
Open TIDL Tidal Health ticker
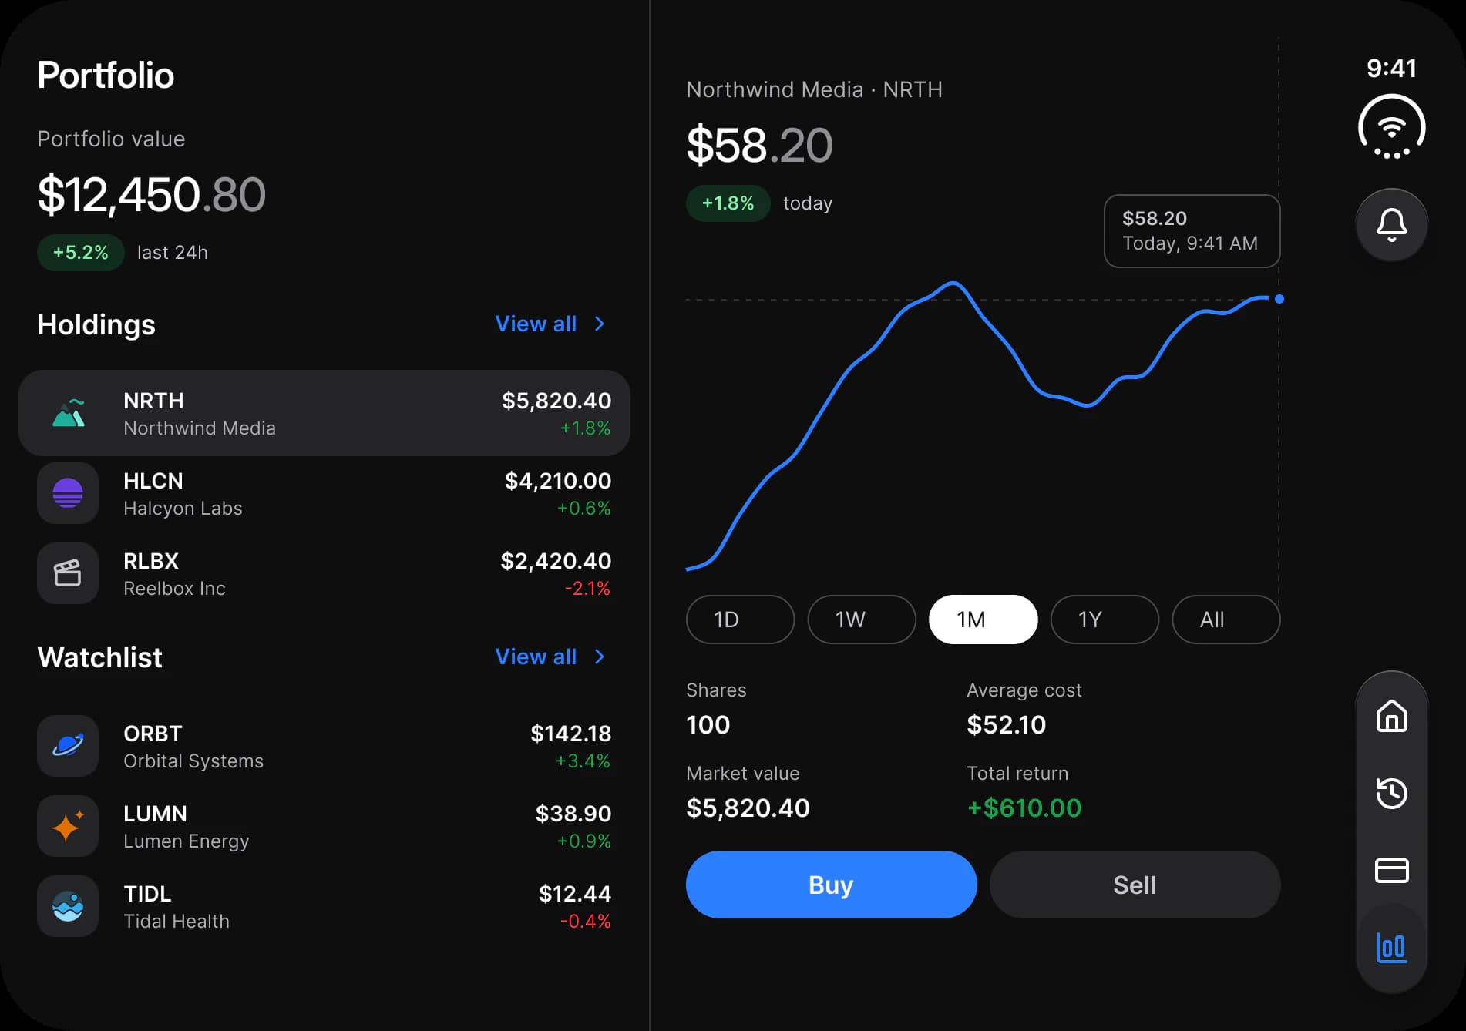click(324, 906)
